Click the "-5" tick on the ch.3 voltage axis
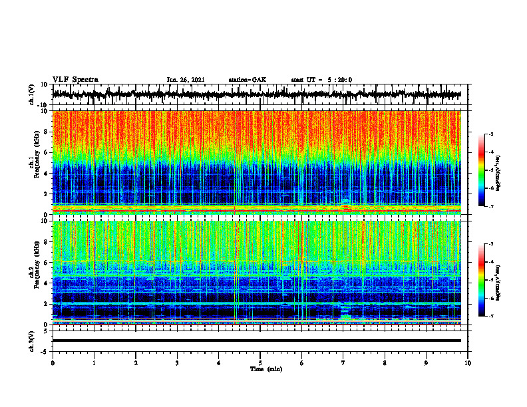527x407 pixels. pos(45,352)
